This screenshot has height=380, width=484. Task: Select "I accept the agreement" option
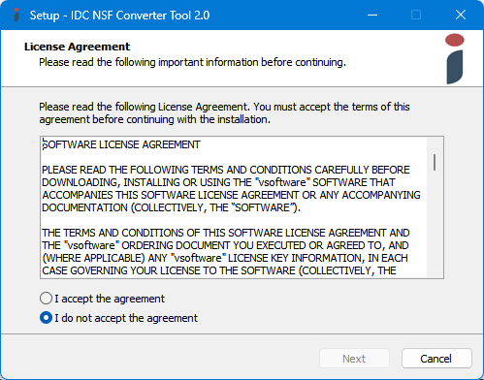(x=102, y=299)
